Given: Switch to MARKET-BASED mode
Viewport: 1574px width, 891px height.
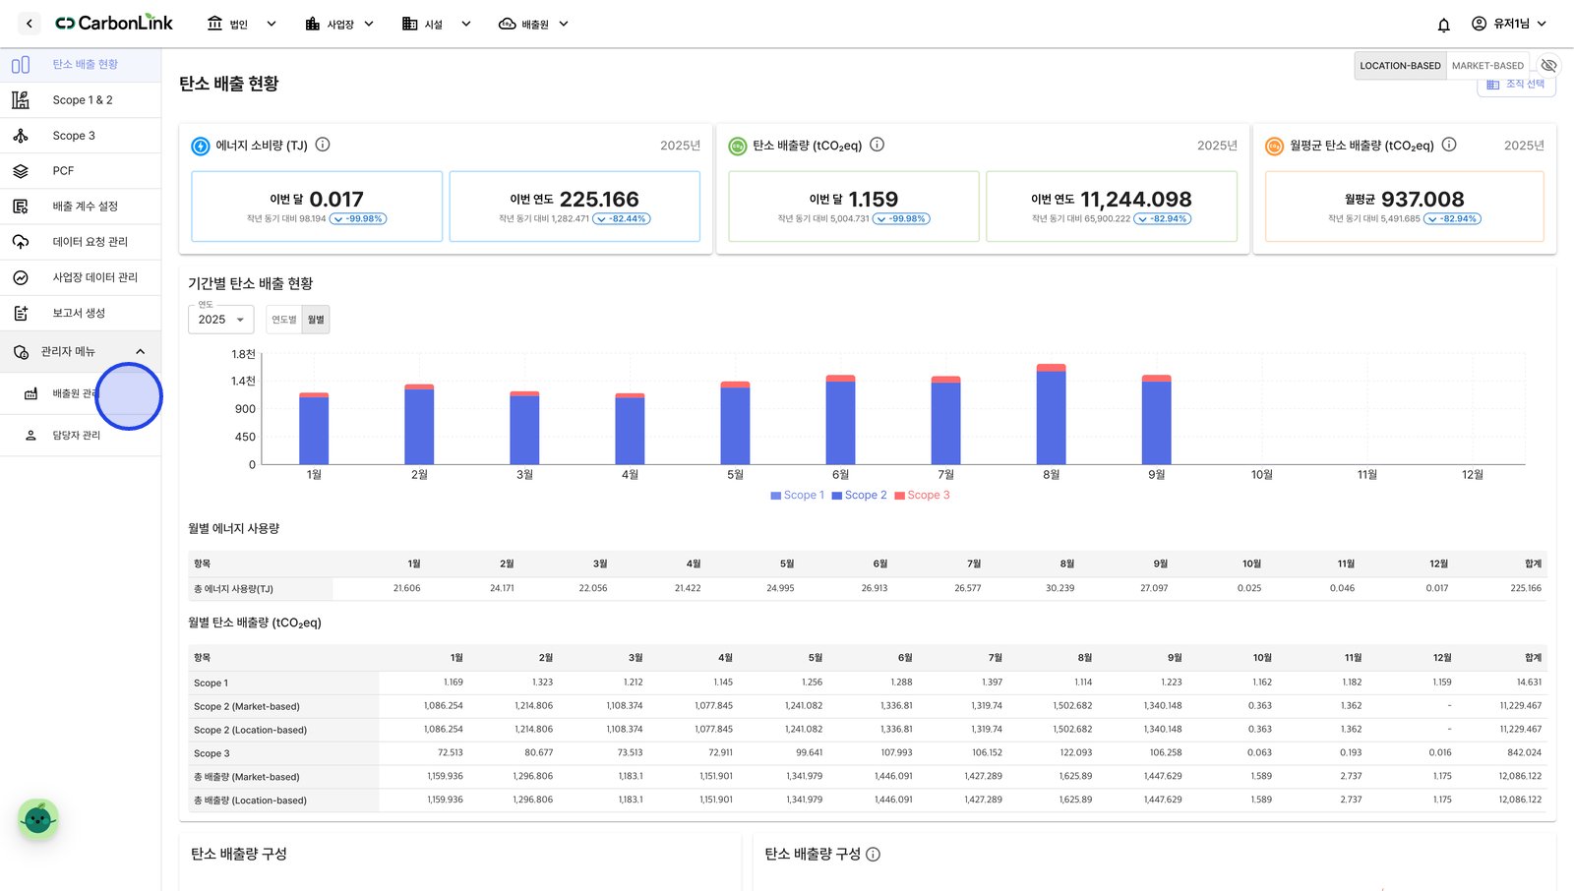Looking at the screenshot, I should [x=1487, y=66].
